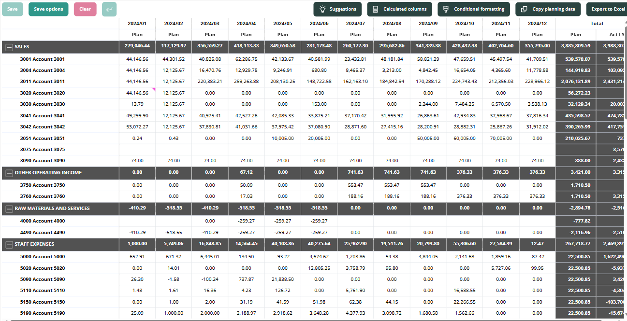Click the Conditional formatting paint icon
The image size is (627, 321).
coord(446,9)
